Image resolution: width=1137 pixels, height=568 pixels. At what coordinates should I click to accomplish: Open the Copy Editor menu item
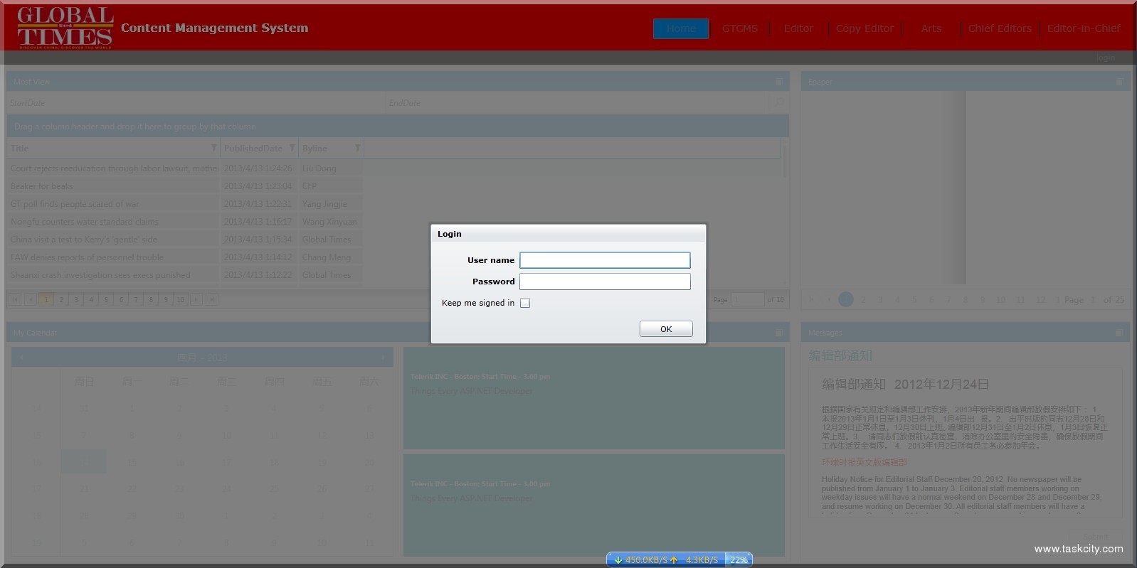pyautogui.click(x=864, y=28)
